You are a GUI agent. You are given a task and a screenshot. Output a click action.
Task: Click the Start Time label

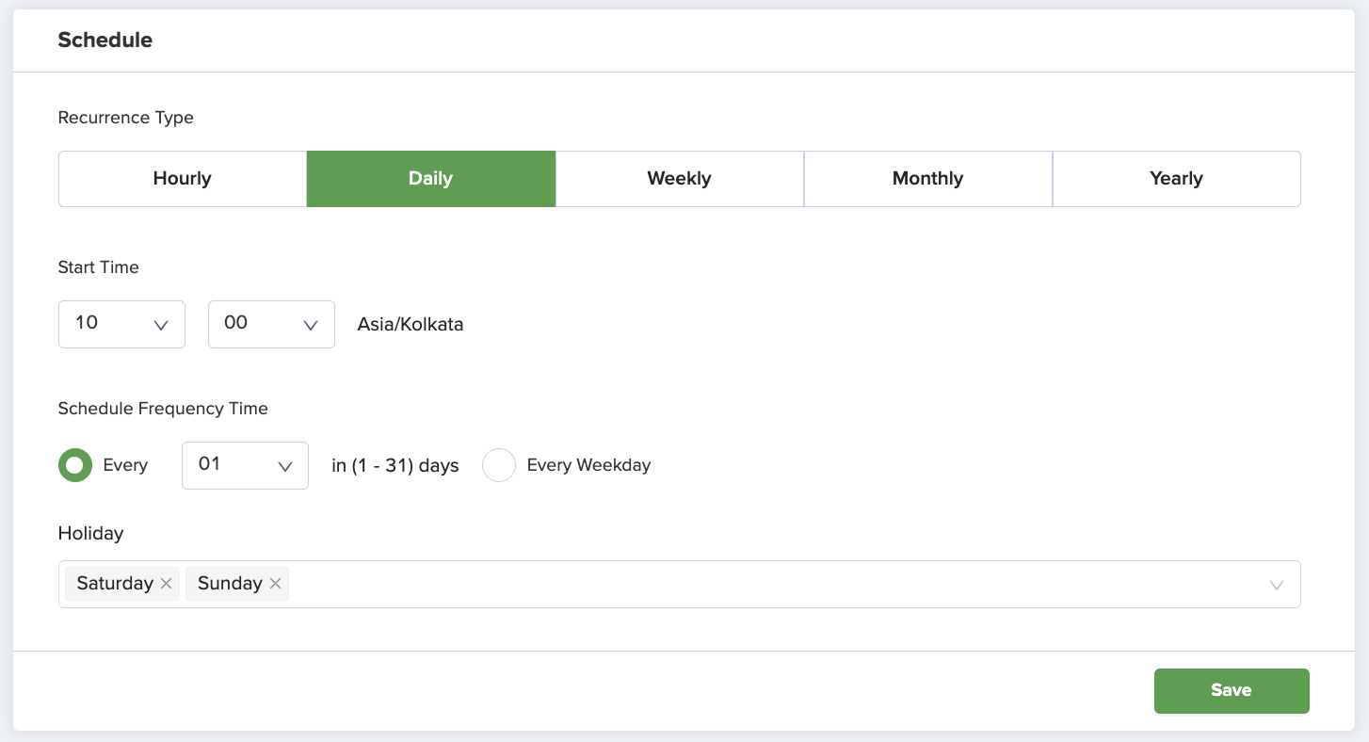tap(99, 267)
